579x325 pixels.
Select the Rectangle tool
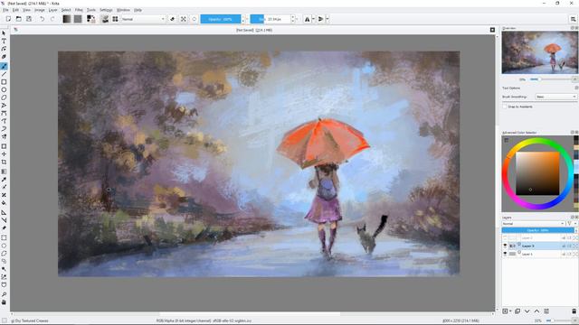(4, 82)
